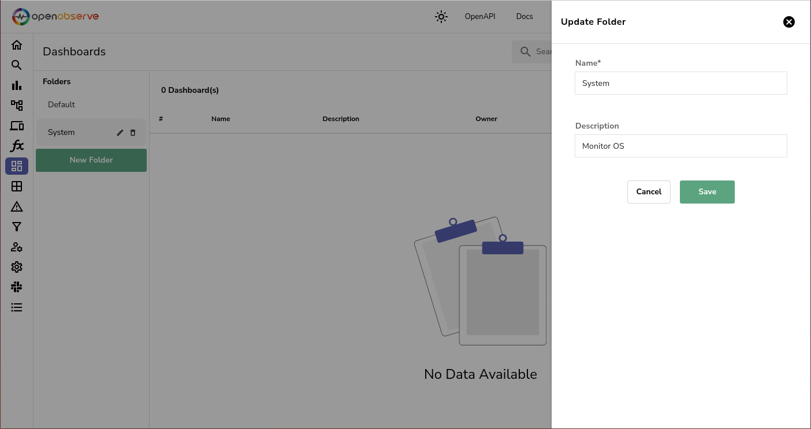Close the Update Folder panel

pyautogui.click(x=789, y=22)
